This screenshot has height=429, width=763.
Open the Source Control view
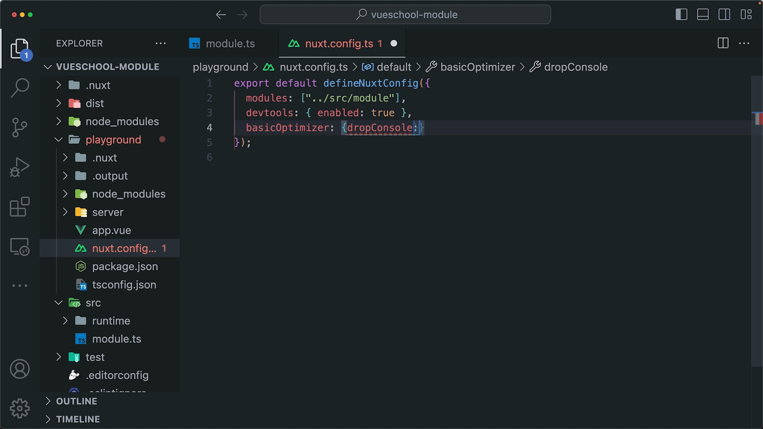pos(19,128)
